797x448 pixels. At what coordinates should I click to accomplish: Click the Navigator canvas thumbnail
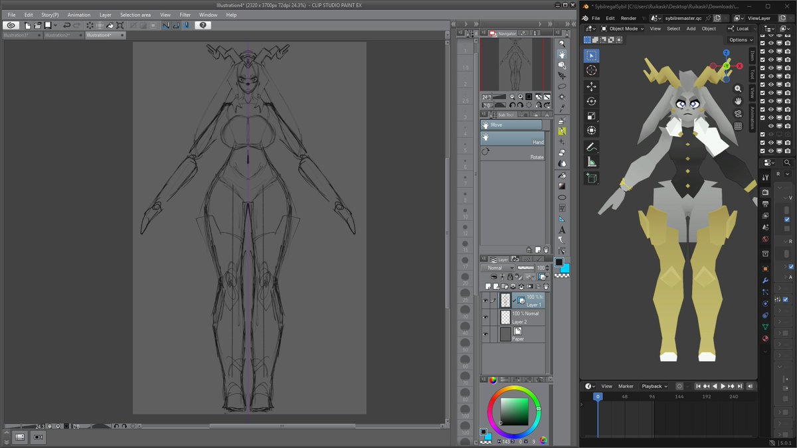(515, 64)
